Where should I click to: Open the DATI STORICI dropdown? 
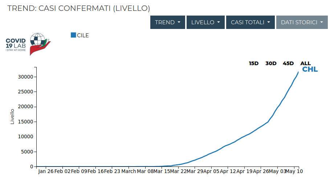(302, 22)
